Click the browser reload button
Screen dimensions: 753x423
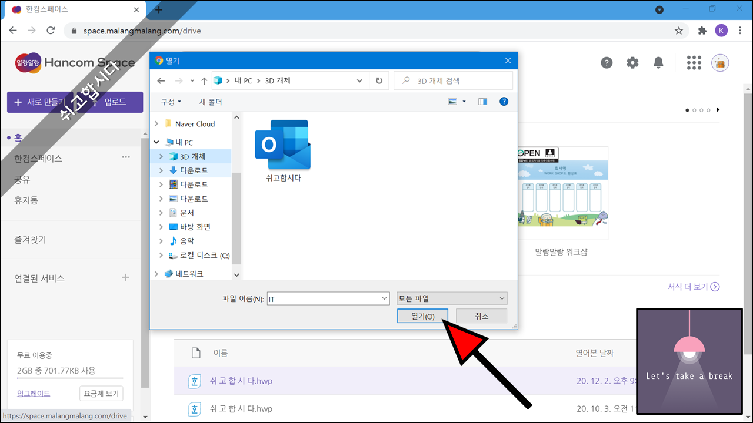tap(51, 31)
